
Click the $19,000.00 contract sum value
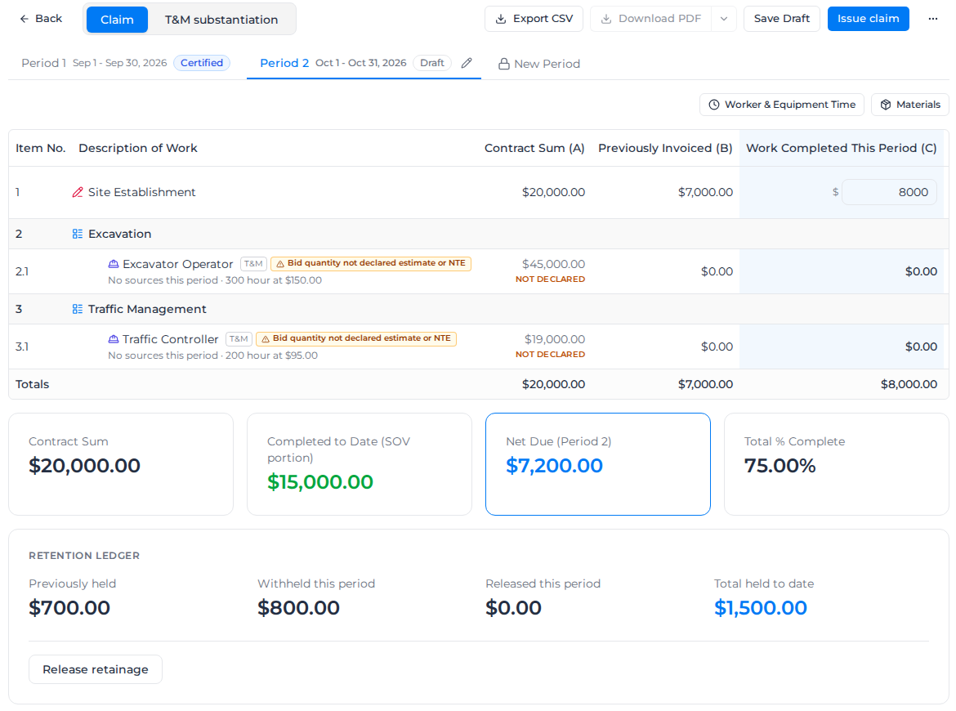[554, 339]
